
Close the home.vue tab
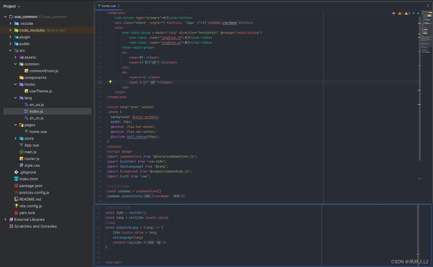[119, 6]
